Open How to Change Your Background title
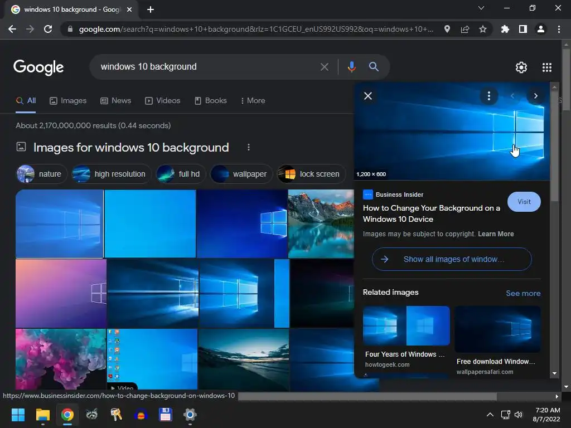Screen dimensions: 571x428 point(432,213)
